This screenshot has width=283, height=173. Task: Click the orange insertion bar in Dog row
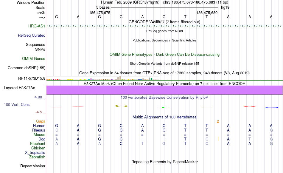click(218, 139)
